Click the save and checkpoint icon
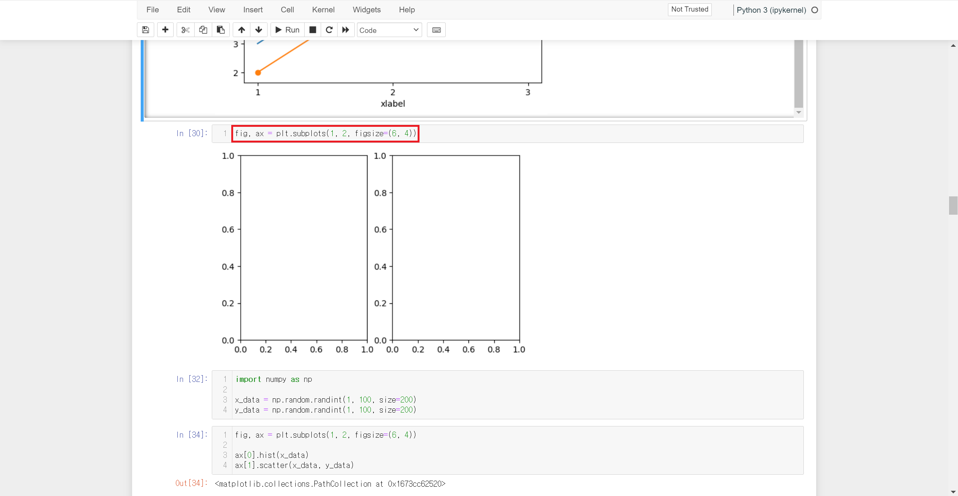 pyautogui.click(x=146, y=30)
